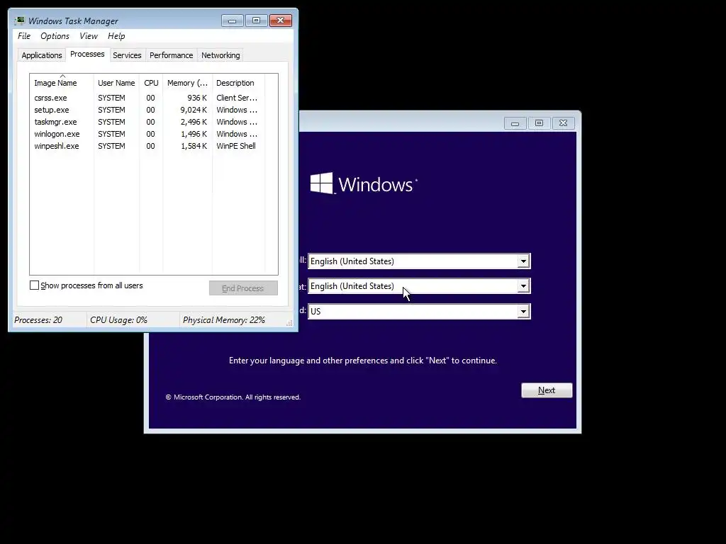726x544 pixels.
Task: Click Physical Memory: 22% status entry
Action: pos(223,320)
